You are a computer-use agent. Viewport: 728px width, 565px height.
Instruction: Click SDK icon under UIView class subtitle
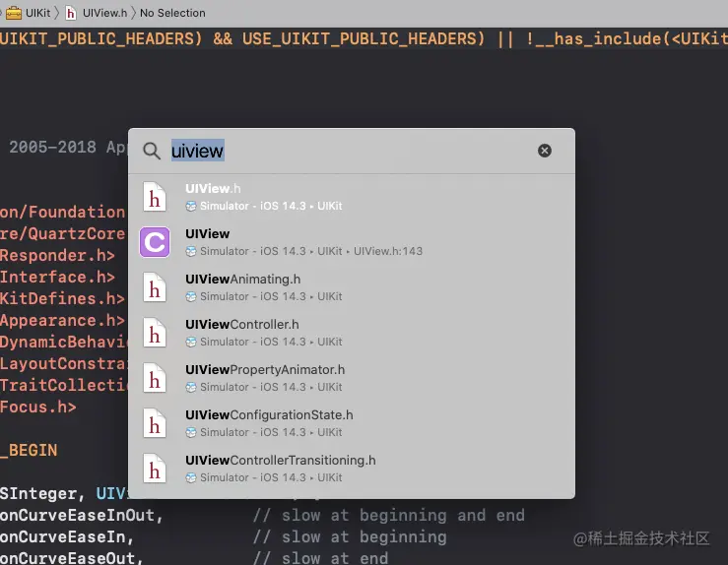(x=191, y=251)
